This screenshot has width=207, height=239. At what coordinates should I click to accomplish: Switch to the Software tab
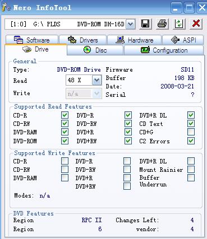click(32, 40)
